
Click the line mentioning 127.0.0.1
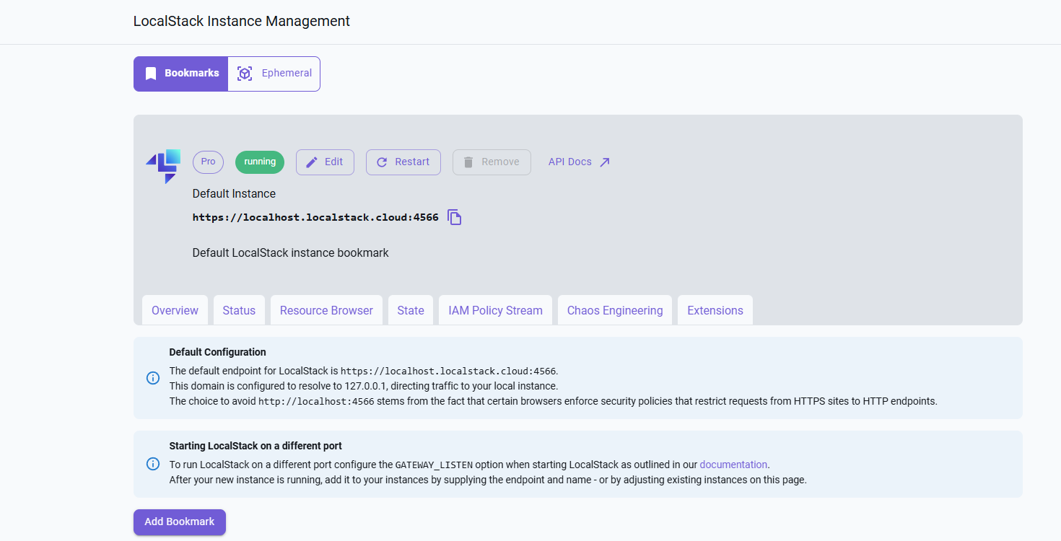[x=364, y=386]
